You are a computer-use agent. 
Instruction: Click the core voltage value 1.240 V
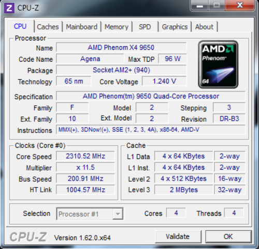pos(164,81)
